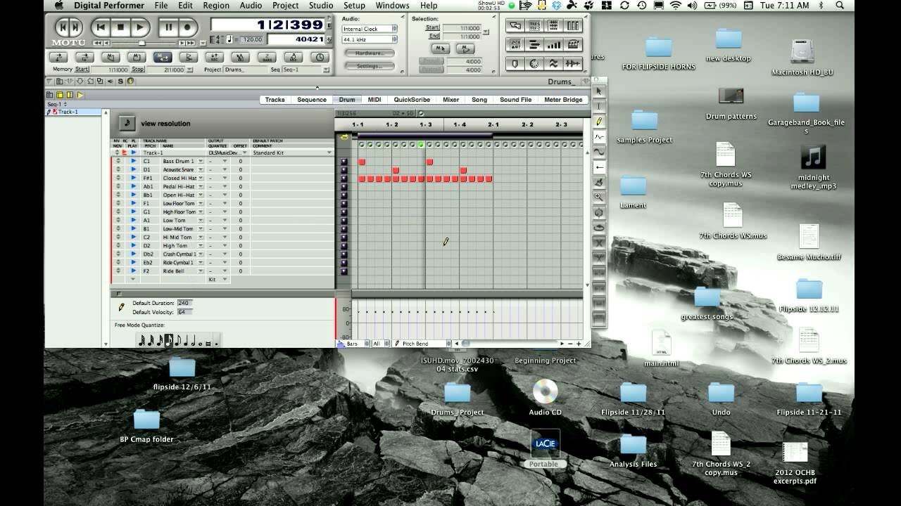Click the Selection Start button
Screen dimensions: 901x506
click(432, 27)
